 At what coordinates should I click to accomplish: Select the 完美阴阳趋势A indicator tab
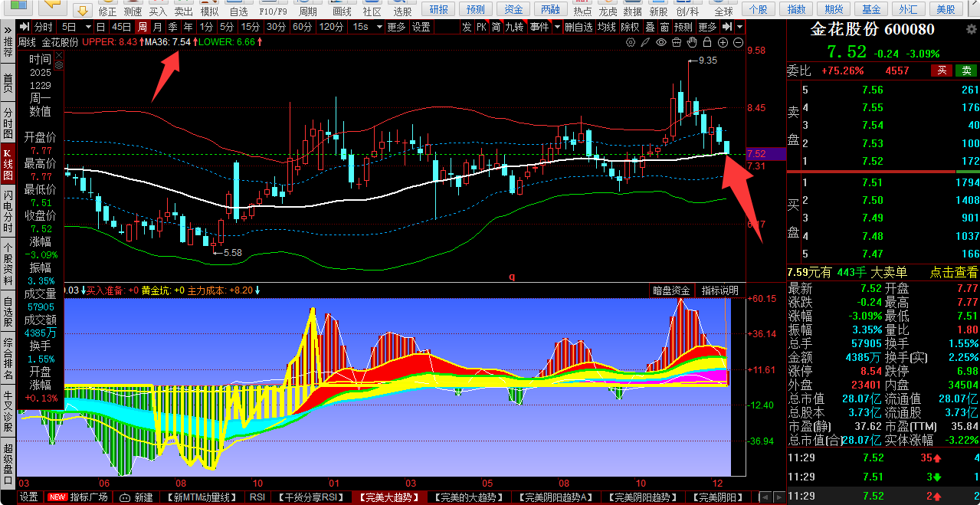pos(557,498)
